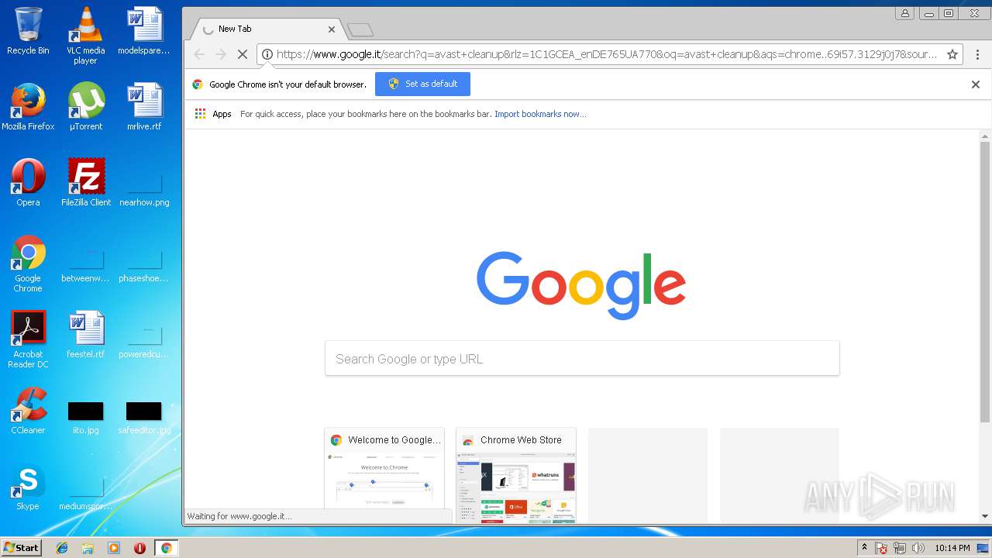Image resolution: width=992 pixels, height=558 pixels.
Task: Show hidden system tray icons
Action: tap(864, 548)
